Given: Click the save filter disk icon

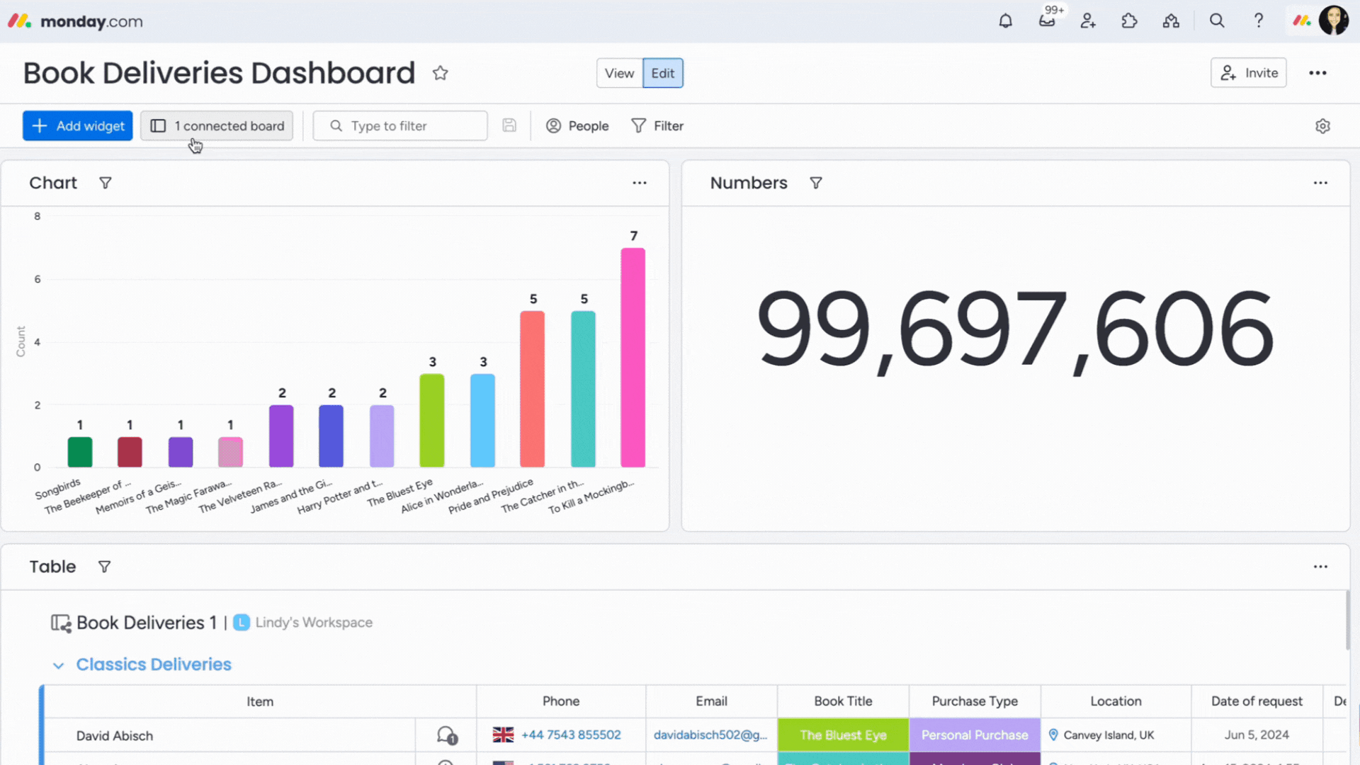Looking at the screenshot, I should point(509,125).
